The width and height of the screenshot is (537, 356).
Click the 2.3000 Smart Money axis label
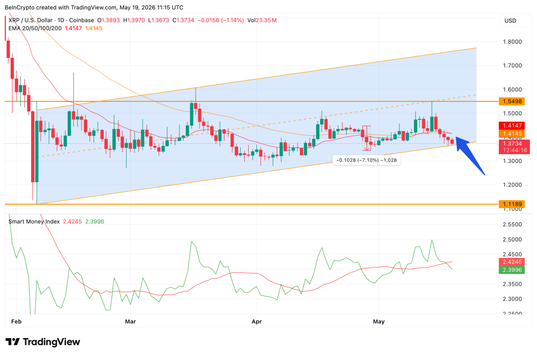click(x=512, y=299)
